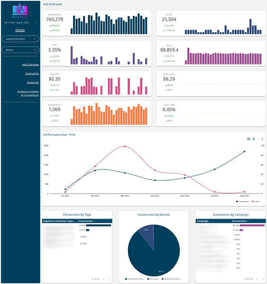Go to next page in Conversions by Campaign

click(x=263, y=279)
